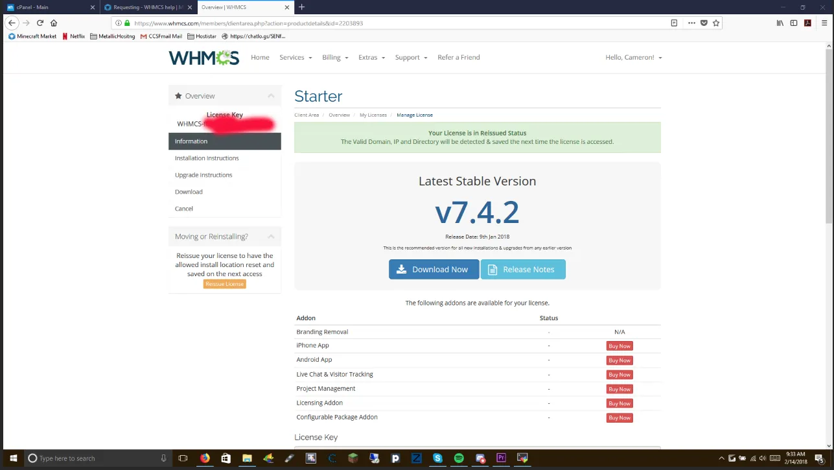Click the Cortana microphone icon
This screenshot has height=470, width=834.
[163, 458]
